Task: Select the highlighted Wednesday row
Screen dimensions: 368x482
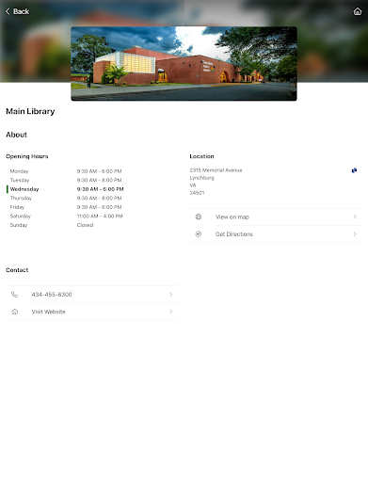Action: [66, 189]
